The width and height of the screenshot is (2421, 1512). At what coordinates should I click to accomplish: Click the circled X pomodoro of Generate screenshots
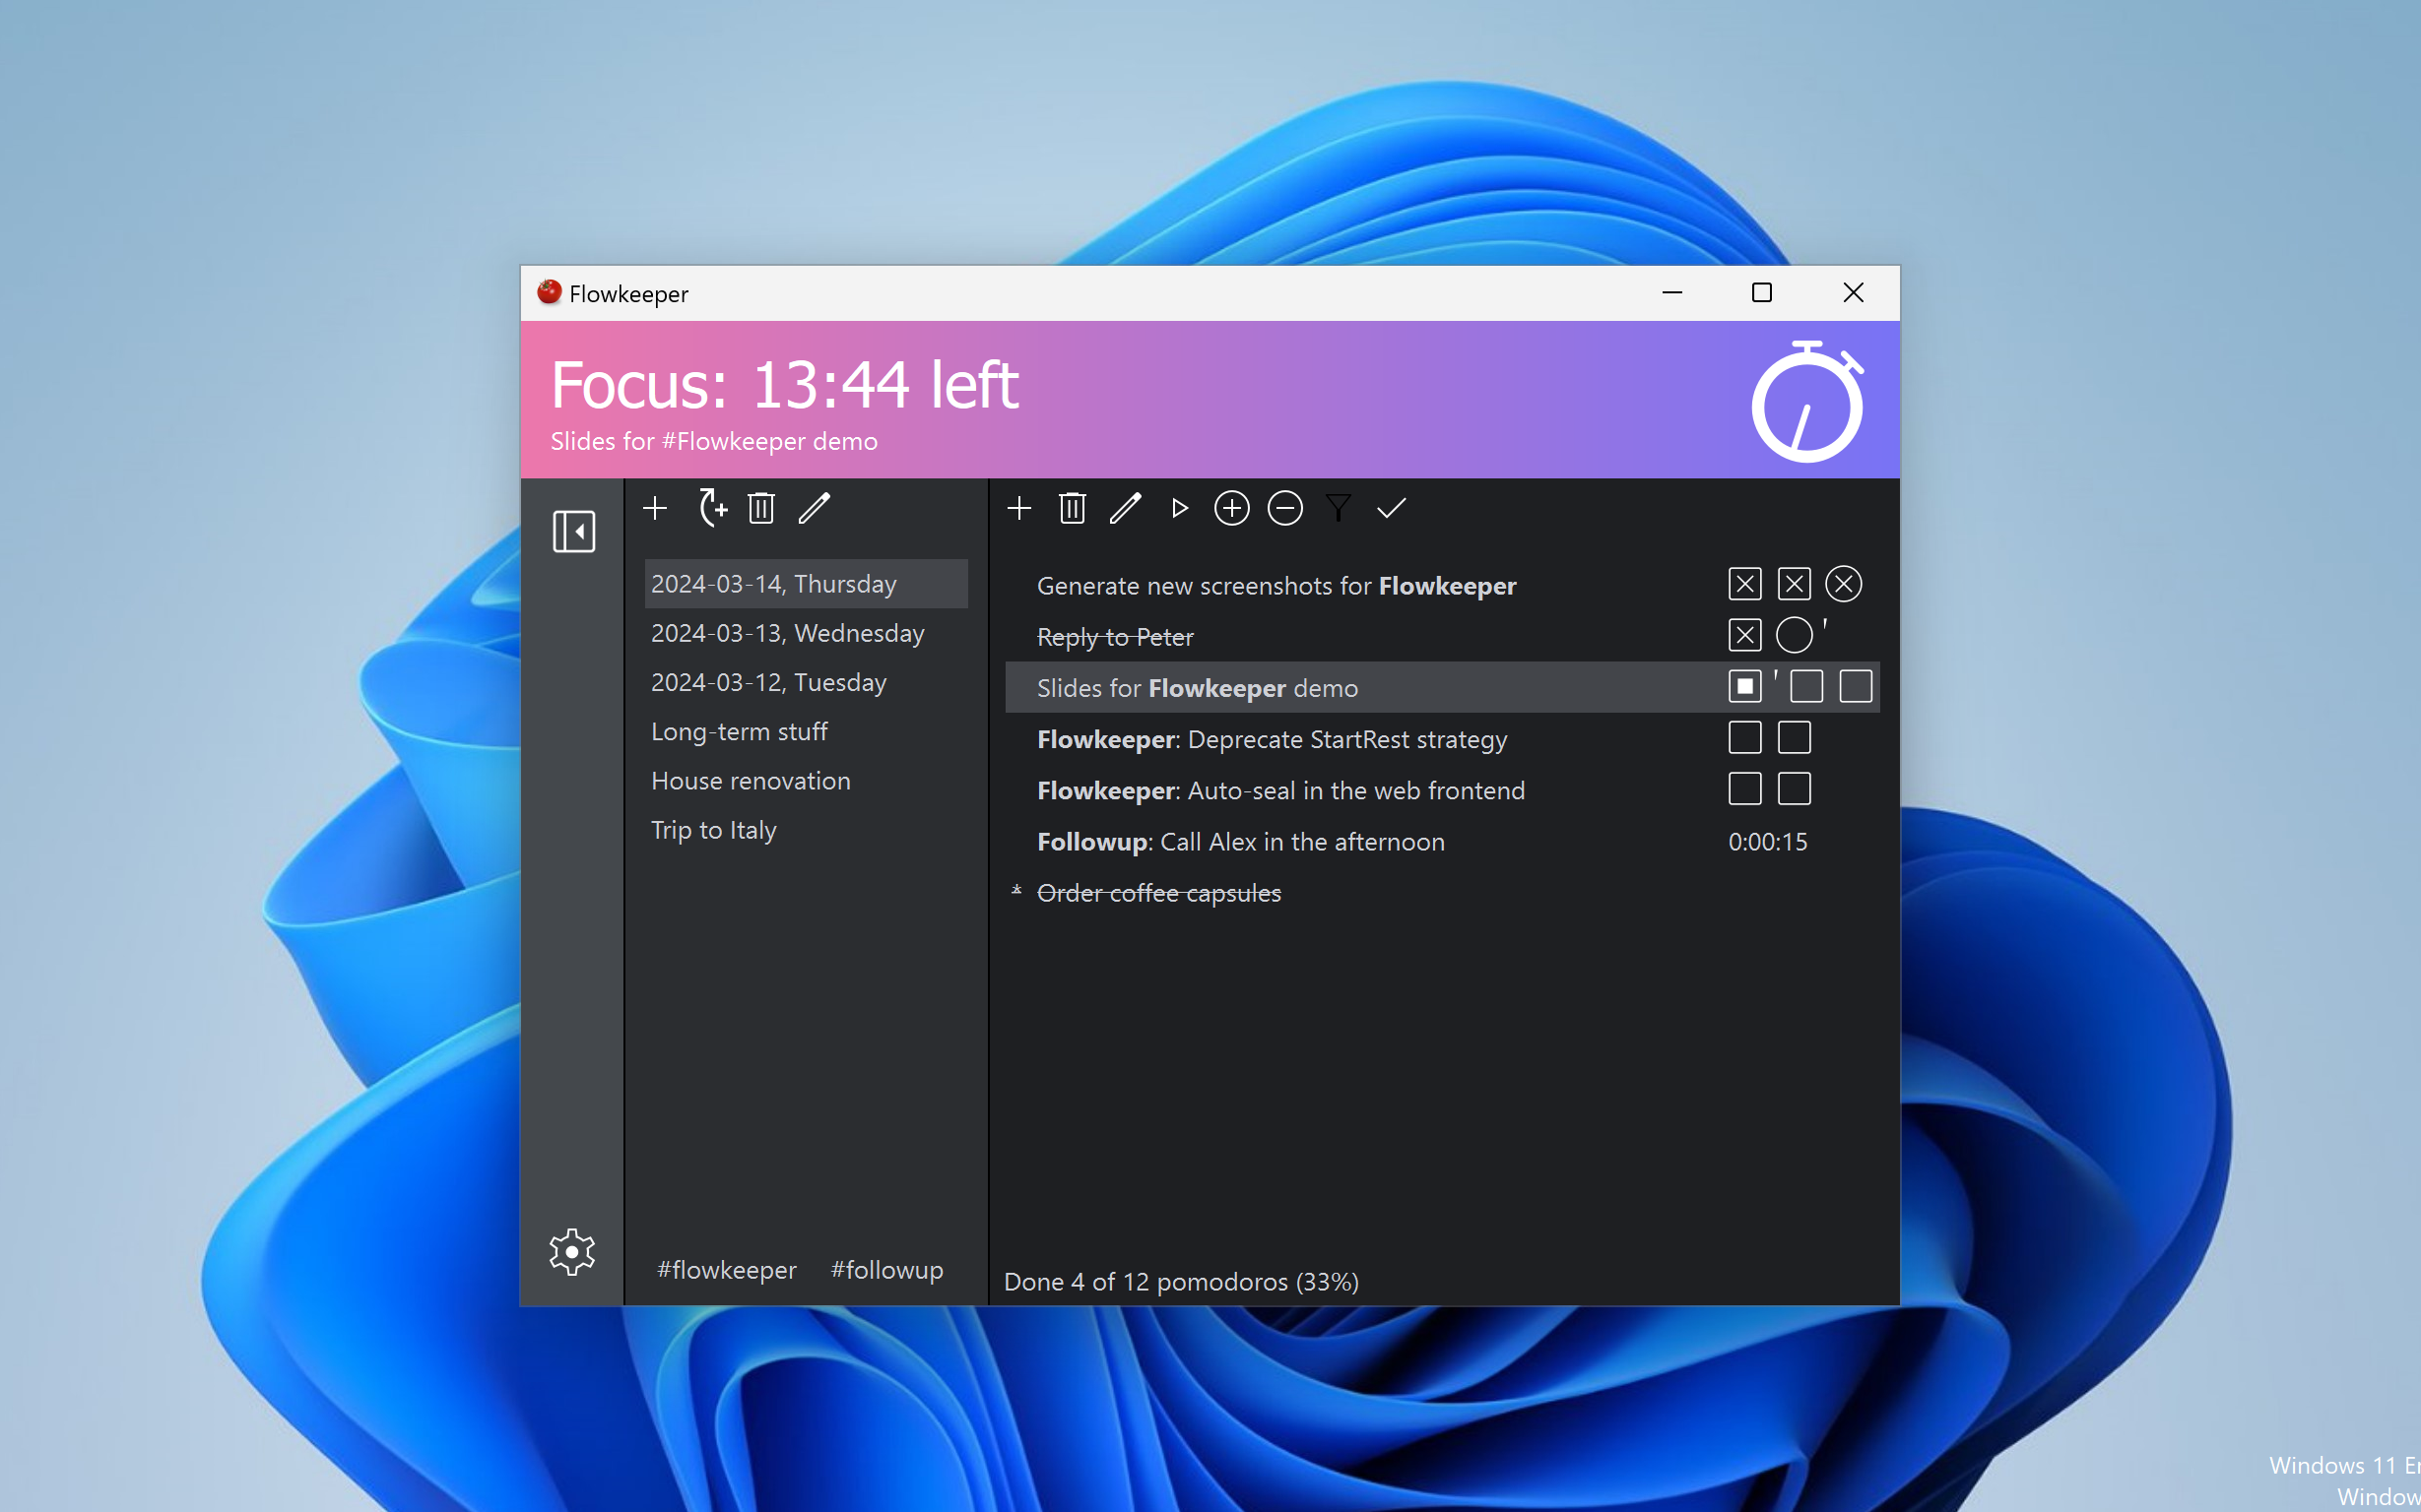pos(1843,584)
